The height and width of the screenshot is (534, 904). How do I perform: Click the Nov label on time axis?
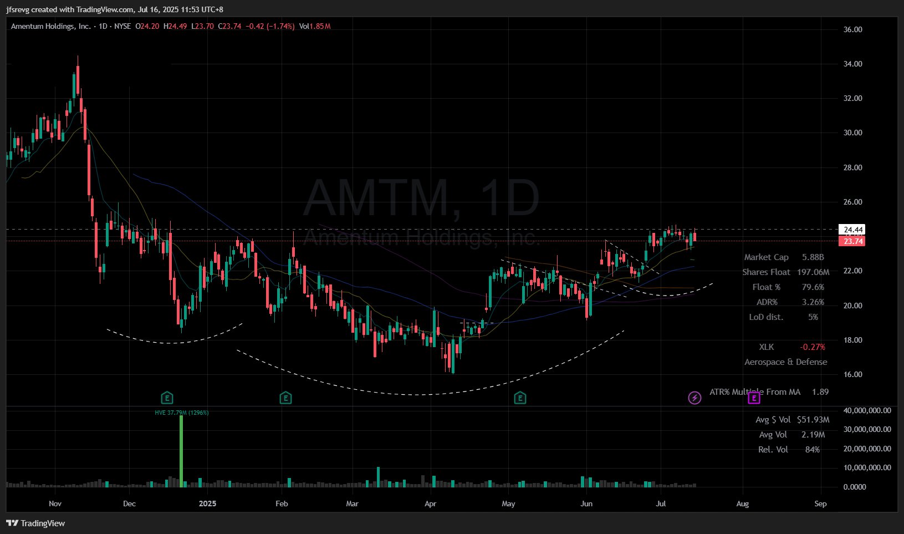pos(55,504)
